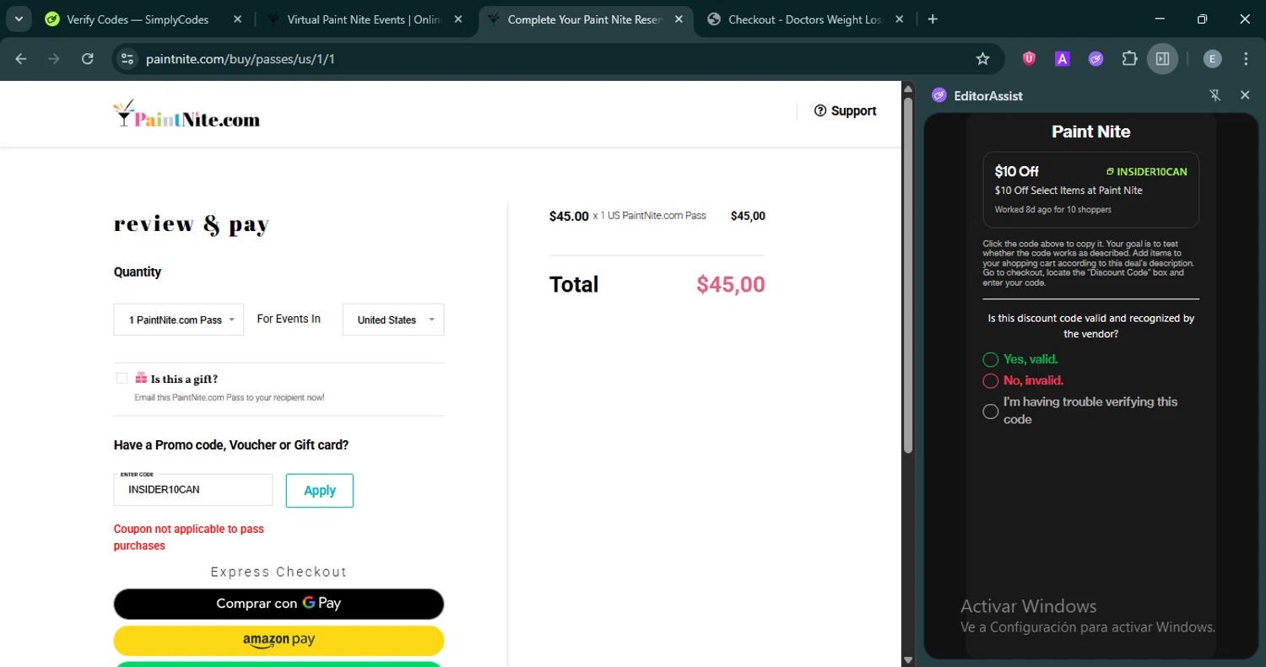The width and height of the screenshot is (1266, 667).
Task: Close the Checkout - Doctors Weight Loss tab
Action: click(x=898, y=19)
